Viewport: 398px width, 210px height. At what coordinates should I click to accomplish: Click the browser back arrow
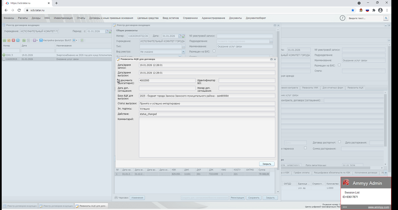[x=6, y=10]
